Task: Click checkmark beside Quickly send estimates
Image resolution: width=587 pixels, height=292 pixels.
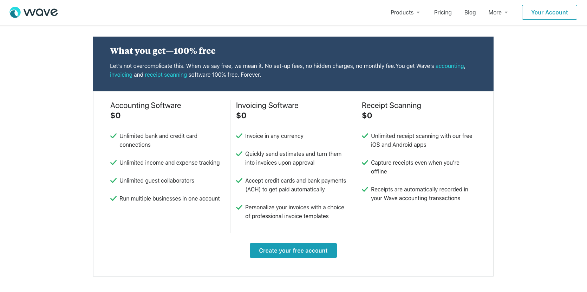Action: tap(239, 154)
